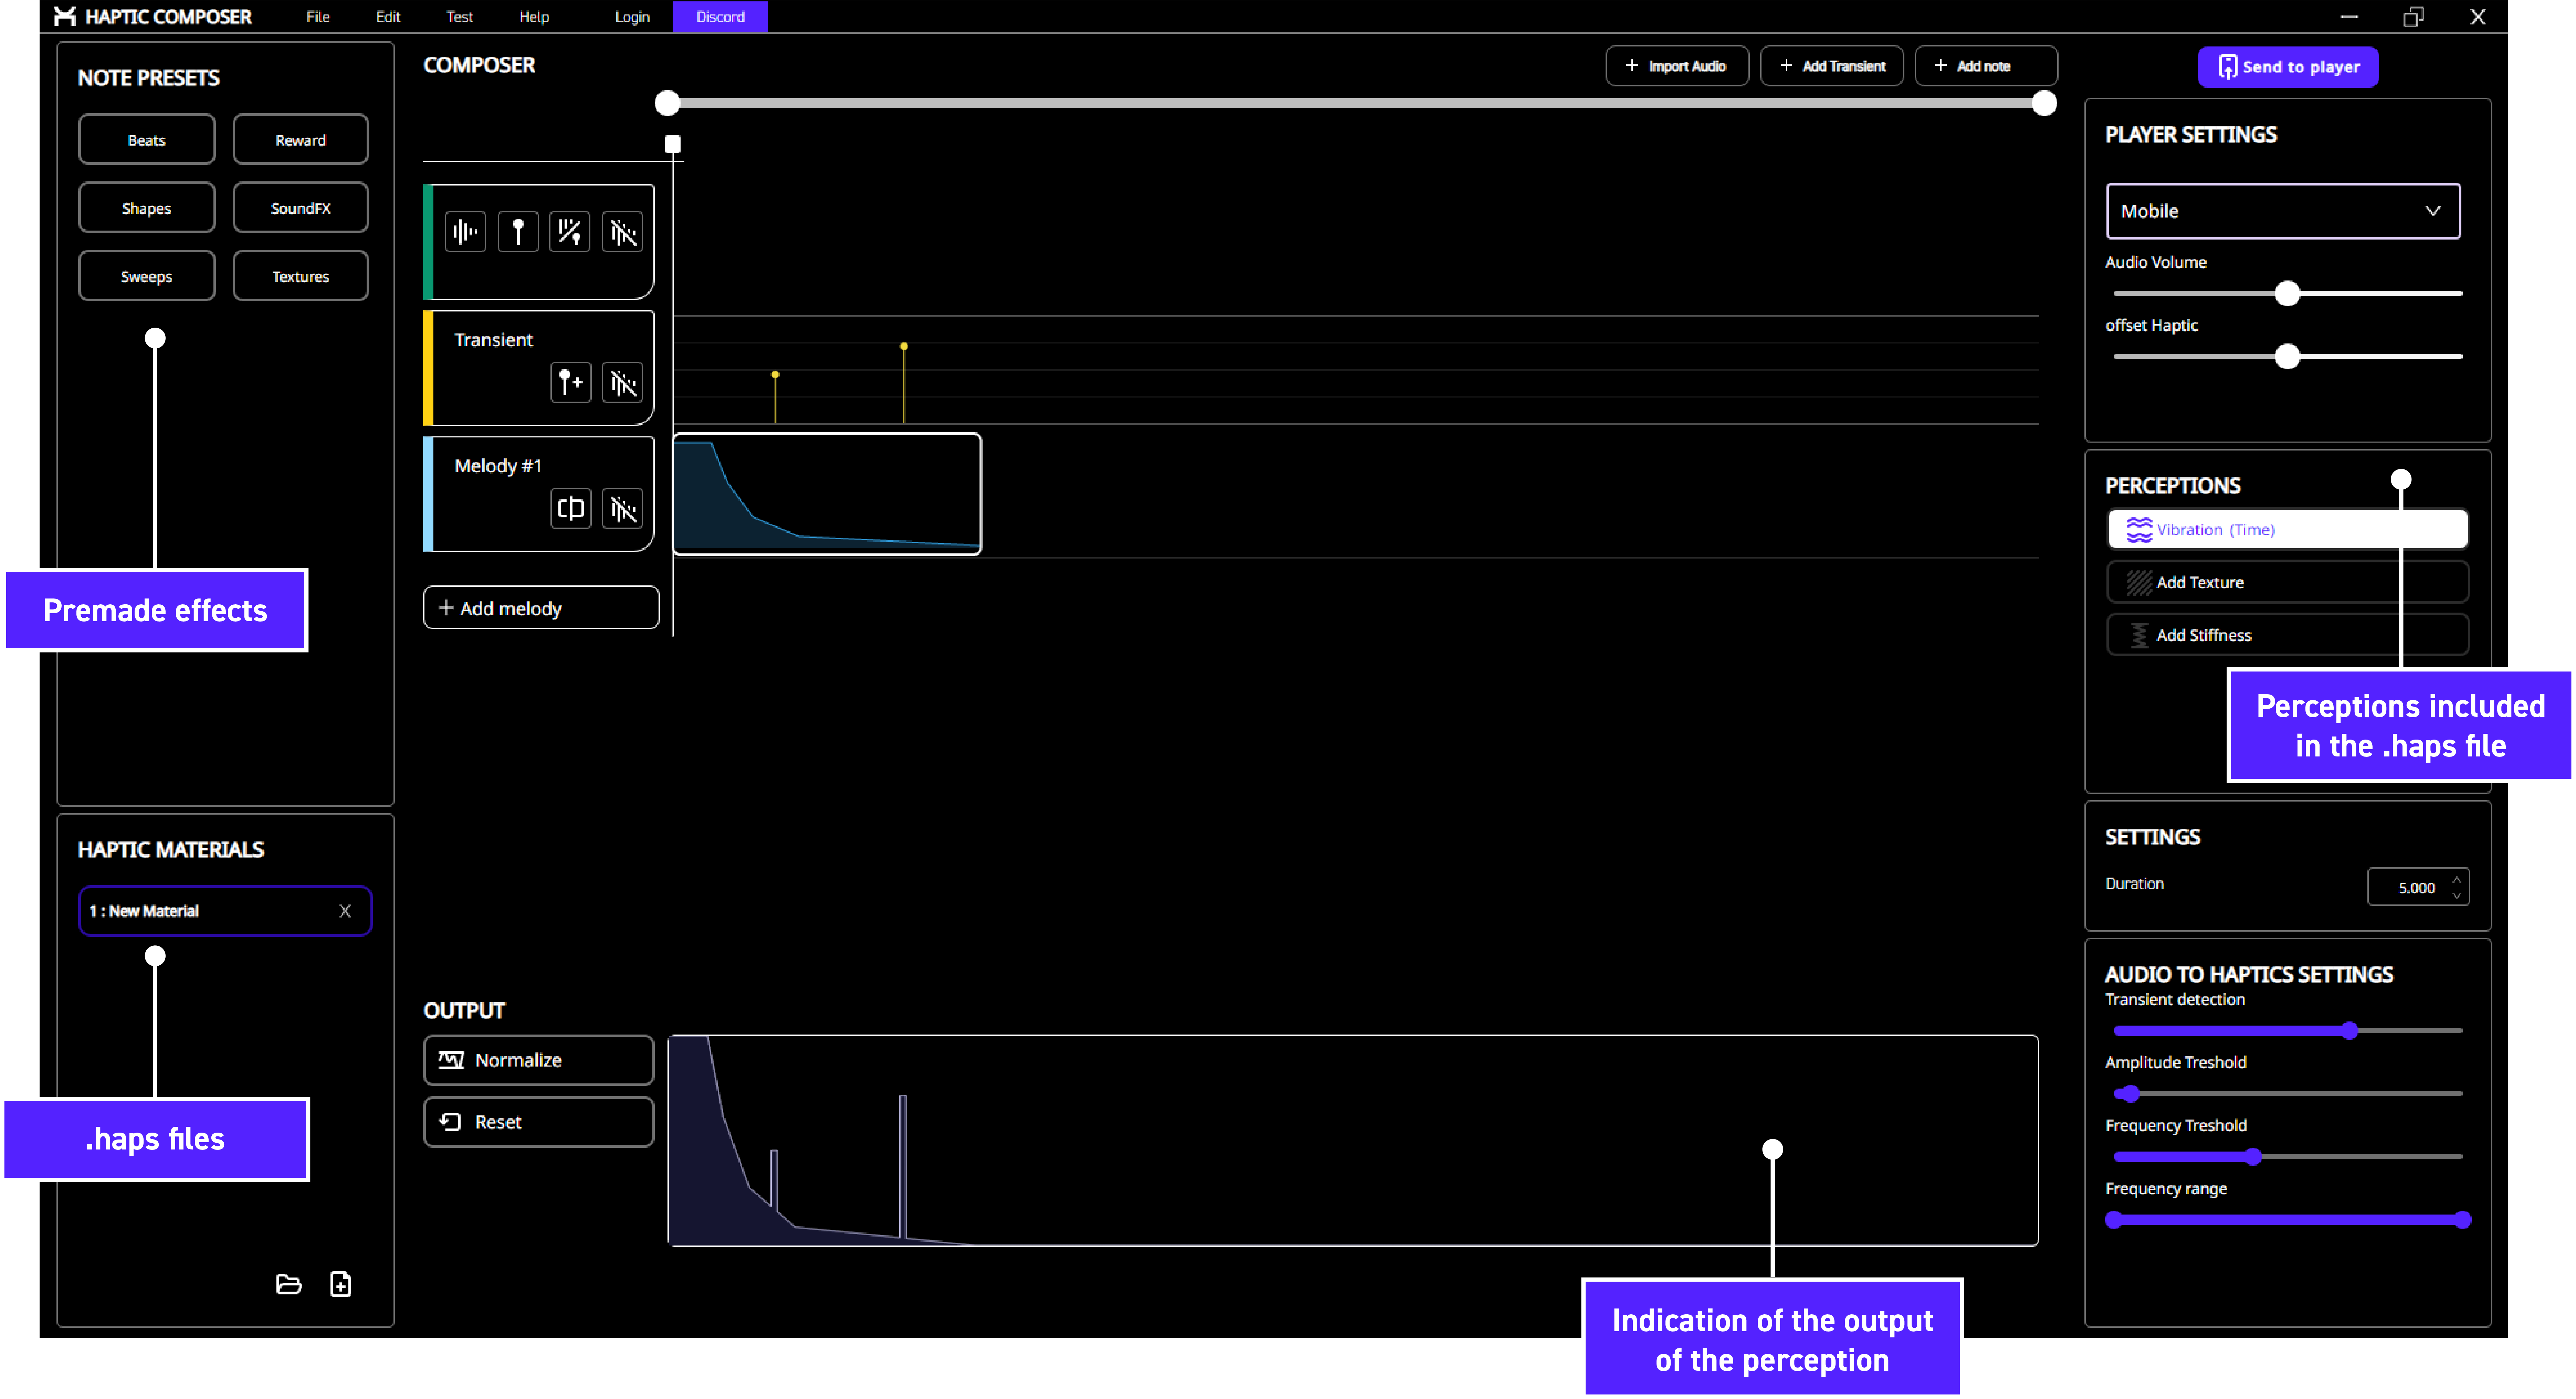The height and width of the screenshot is (1399, 2576).
Task: Open the Textures note presets
Action: click(301, 276)
